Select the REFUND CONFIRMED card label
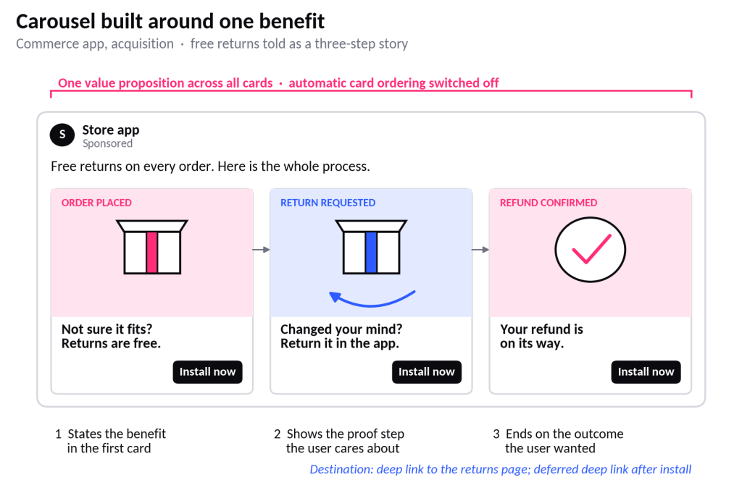Viewport: 742px width, 493px height. [x=549, y=203]
